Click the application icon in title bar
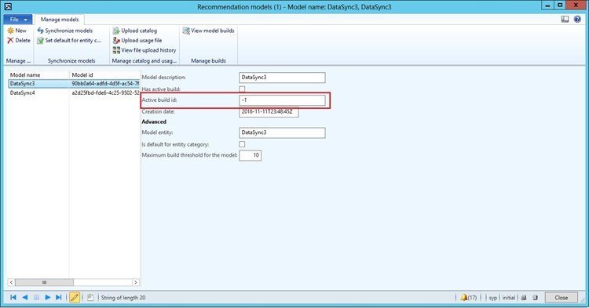Image resolution: width=589 pixels, height=308 pixels. click(x=8, y=6)
